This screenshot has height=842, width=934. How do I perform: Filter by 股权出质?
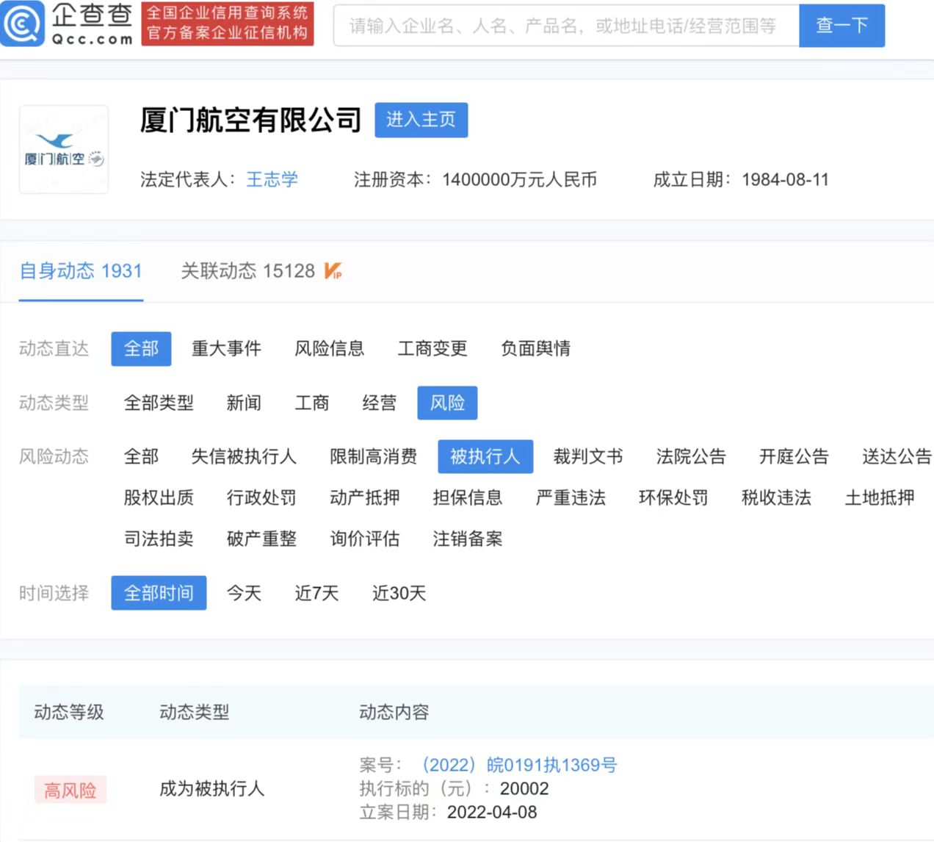[159, 497]
